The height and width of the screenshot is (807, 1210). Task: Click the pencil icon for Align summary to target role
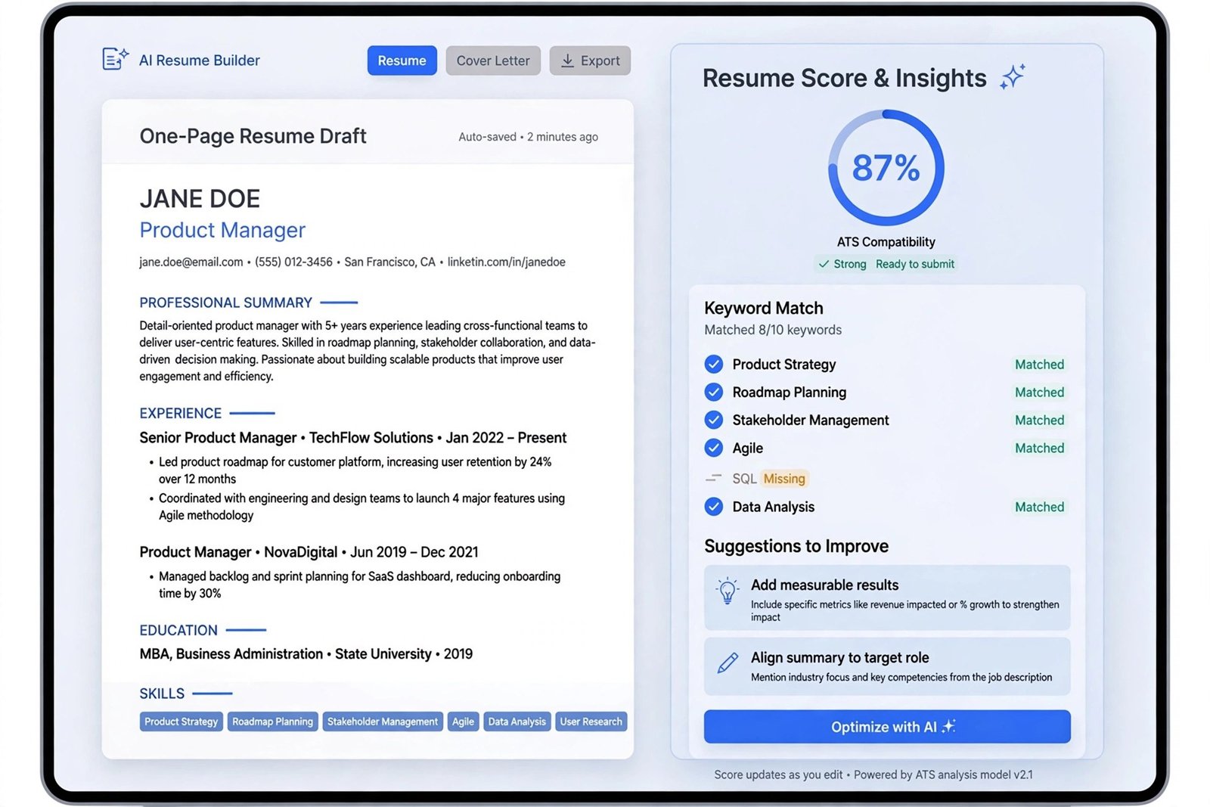pyautogui.click(x=728, y=663)
